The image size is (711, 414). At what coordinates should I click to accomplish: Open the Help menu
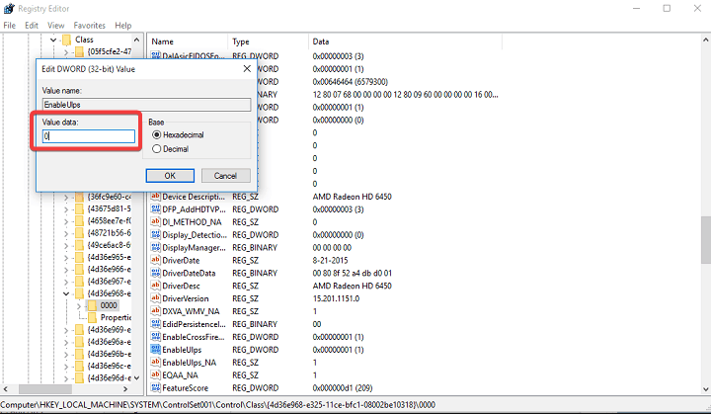point(122,26)
